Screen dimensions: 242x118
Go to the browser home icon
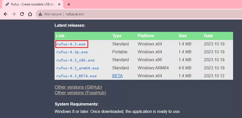point(30,14)
